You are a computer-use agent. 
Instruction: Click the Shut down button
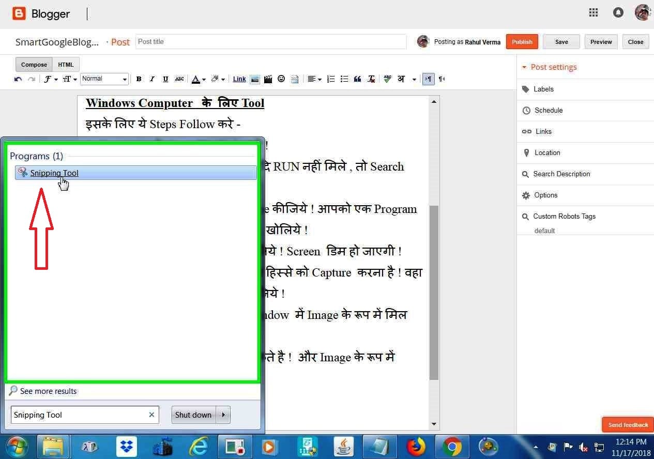pos(193,415)
